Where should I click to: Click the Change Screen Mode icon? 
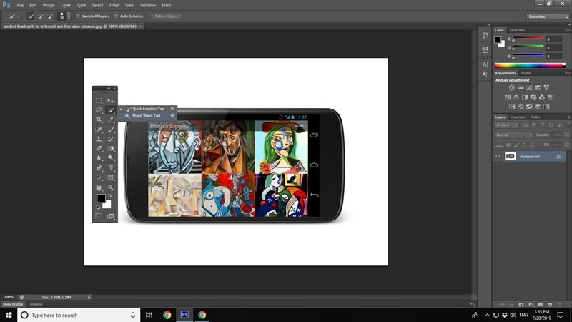pyautogui.click(x=111, y=216)
